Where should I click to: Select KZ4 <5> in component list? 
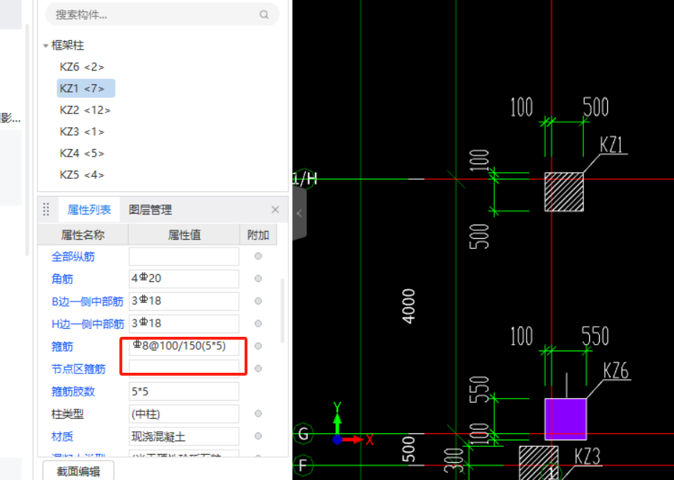[x=82, y=153]
